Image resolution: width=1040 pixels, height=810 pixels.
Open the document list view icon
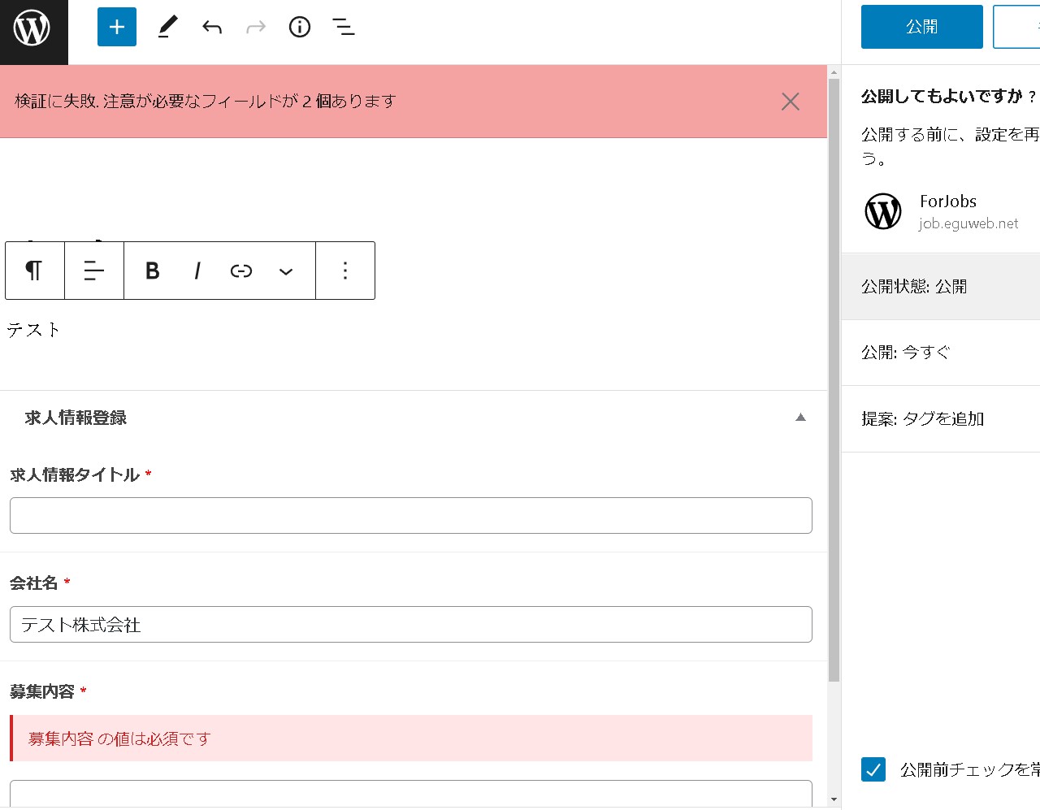click(x=343, y=26)
